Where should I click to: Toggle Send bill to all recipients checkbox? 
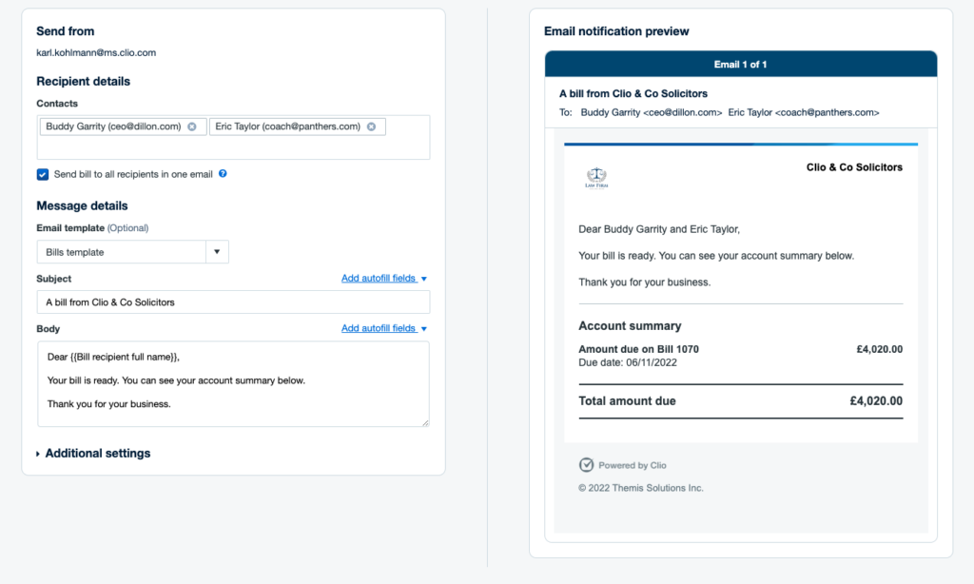point(43,174)
